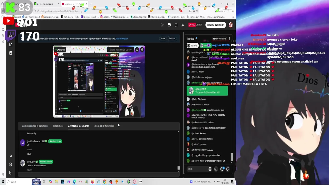Click the Fans principales button
Image resolution: width=329 pixels, height=185 pixels.
click(220, 39)
